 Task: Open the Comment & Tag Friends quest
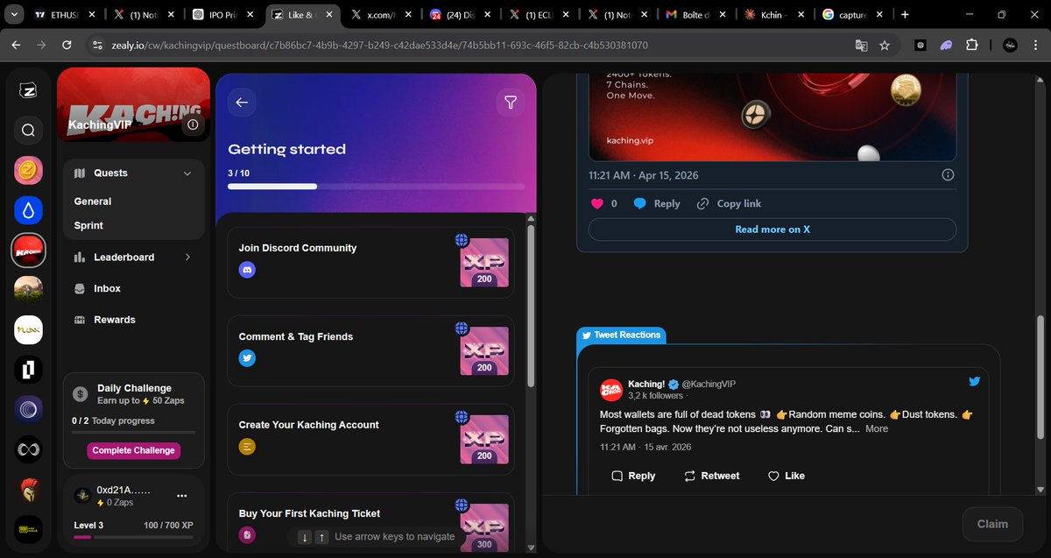pos(370,350)
